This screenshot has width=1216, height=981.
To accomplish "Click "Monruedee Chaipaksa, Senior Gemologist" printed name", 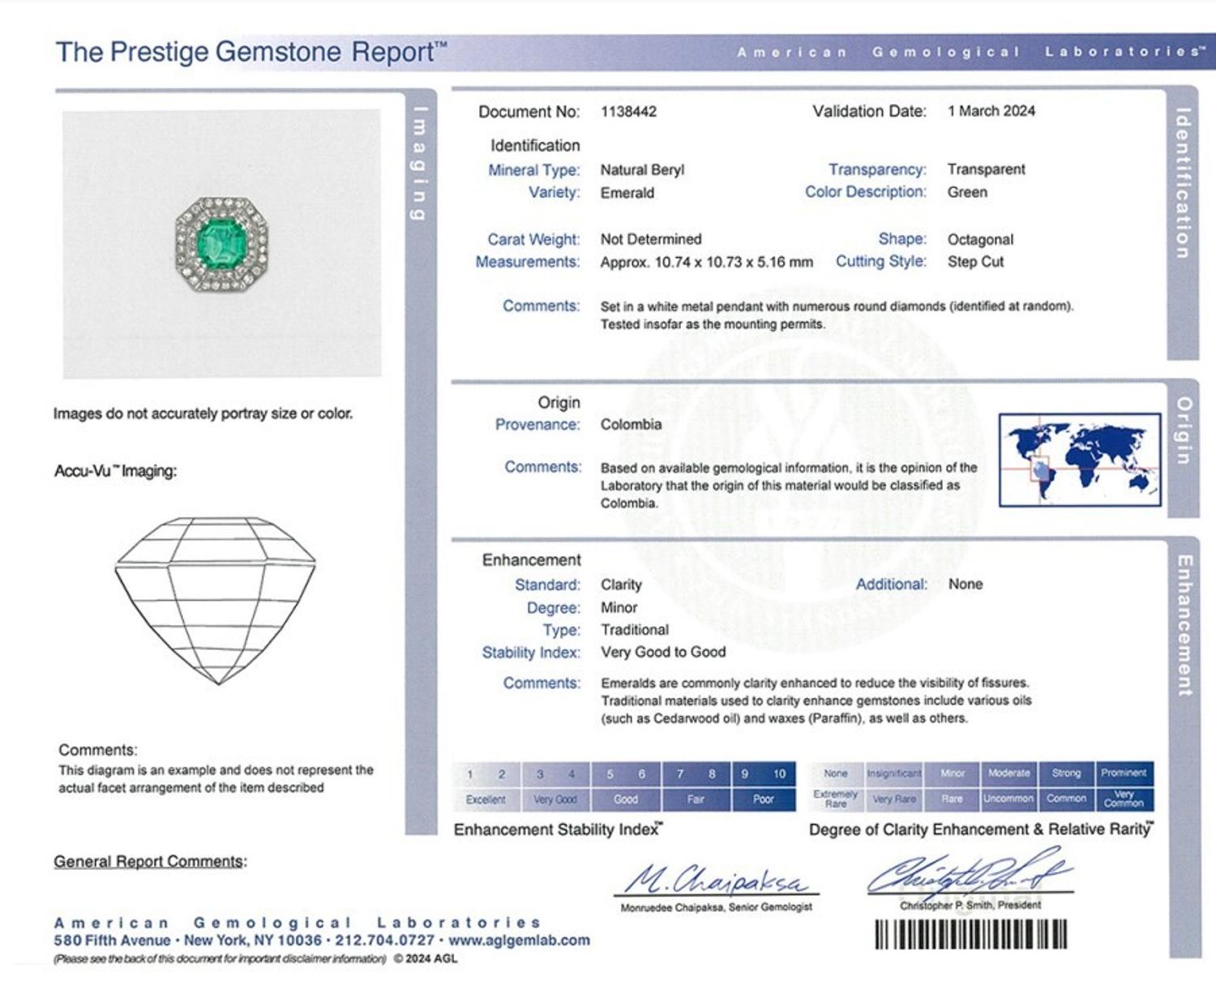I will coord(716,907).
